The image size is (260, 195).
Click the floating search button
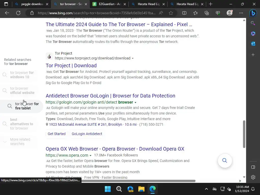click(x=225, y=160)
